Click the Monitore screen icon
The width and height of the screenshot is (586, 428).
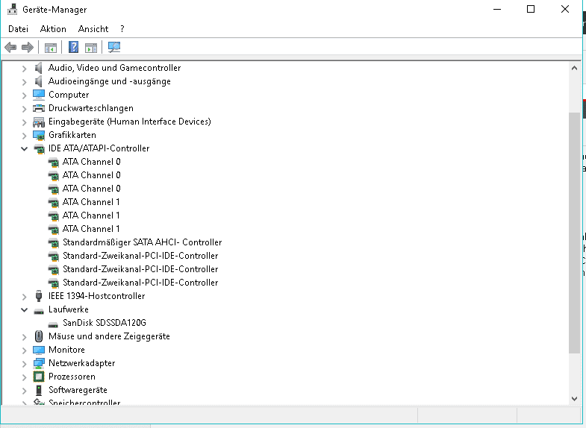click(39, 350)
